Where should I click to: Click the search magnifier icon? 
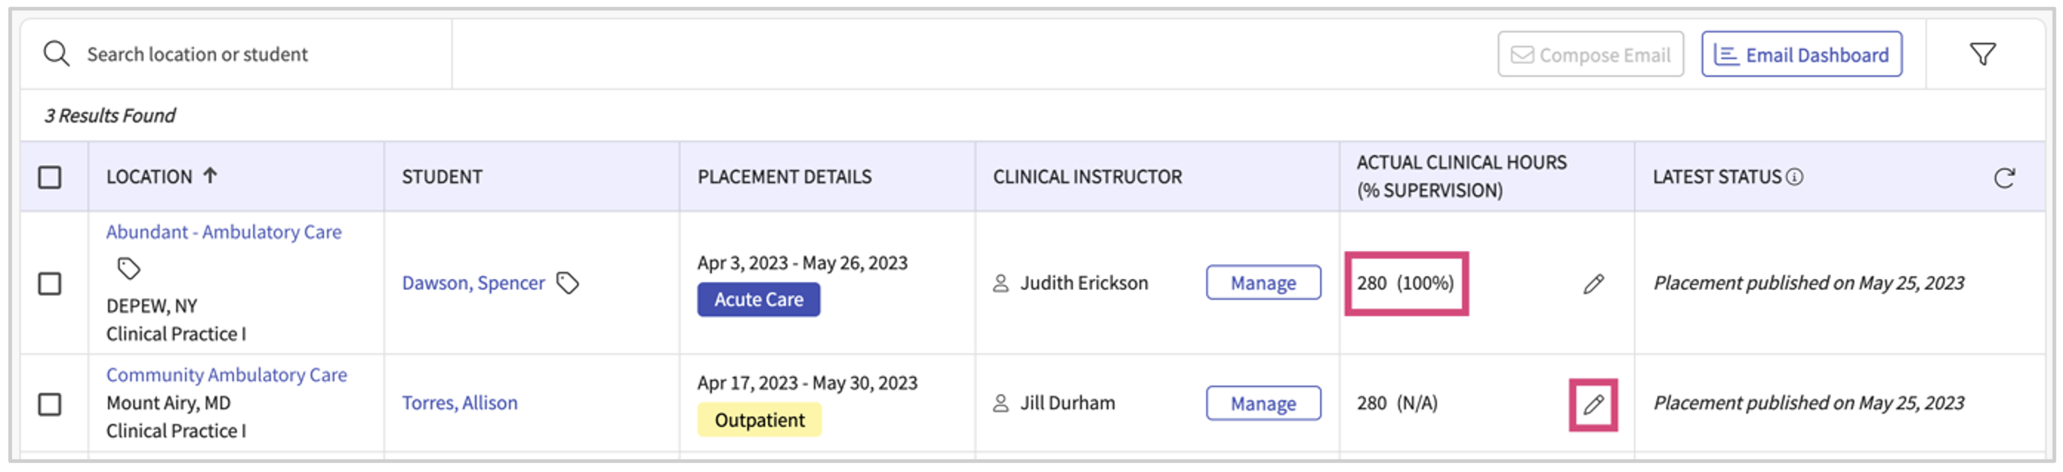tap(56, 55)
